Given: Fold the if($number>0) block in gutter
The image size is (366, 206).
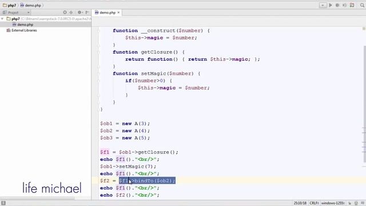Looking at the screenshot, I should [x=98, y=81].
